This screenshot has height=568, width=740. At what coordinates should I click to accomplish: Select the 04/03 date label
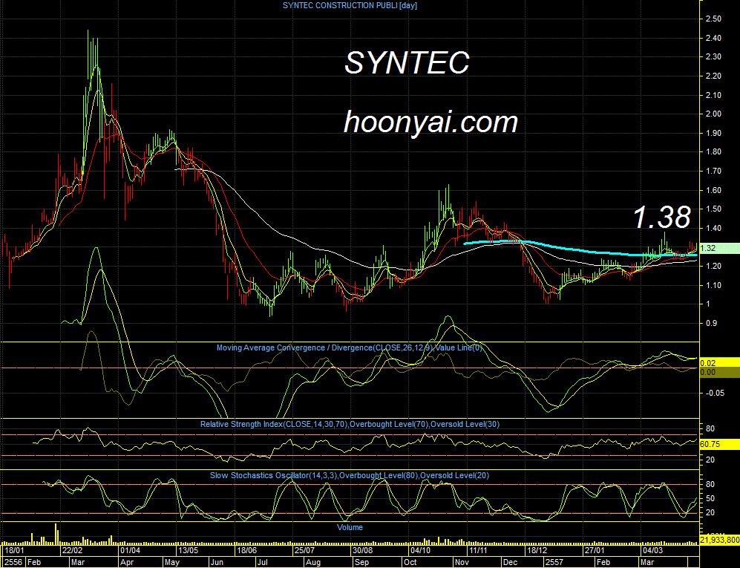point(652,550)
